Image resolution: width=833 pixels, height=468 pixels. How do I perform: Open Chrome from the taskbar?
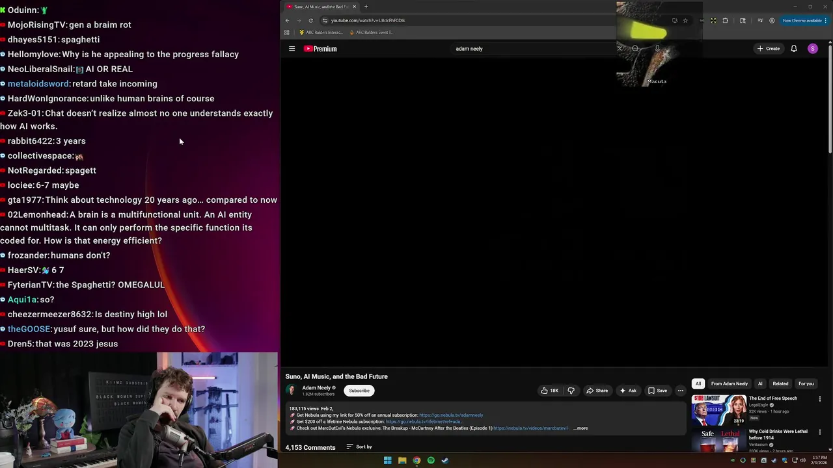pyautogui.click(x=416, y=460)
